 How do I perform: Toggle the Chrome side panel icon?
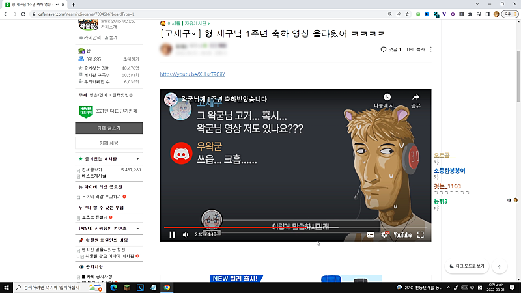(487, 14)
